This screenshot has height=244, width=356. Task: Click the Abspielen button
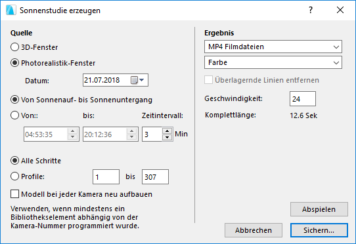tap(319, 209)
